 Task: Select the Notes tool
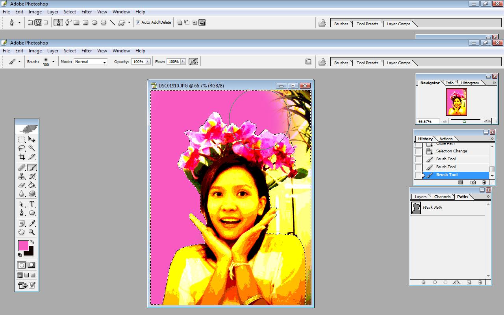(22, 223)
